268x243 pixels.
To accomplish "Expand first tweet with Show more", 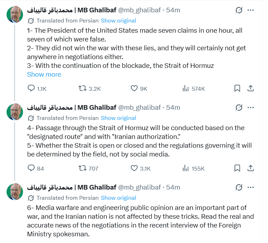I will tap(44, 75).
